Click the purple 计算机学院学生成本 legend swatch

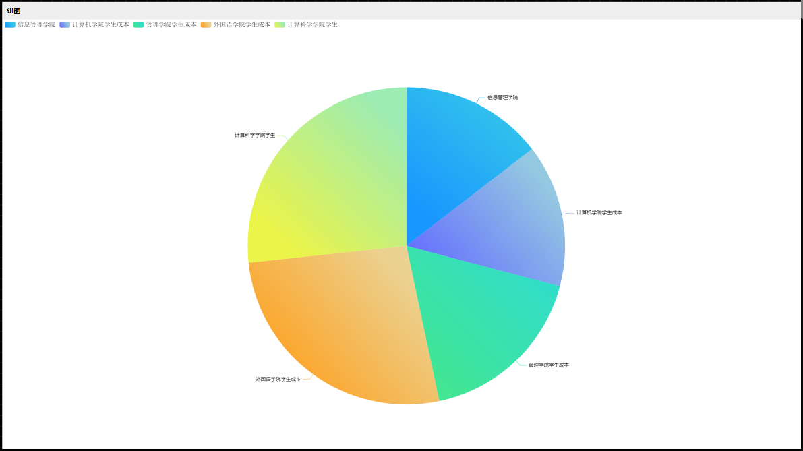65,24
